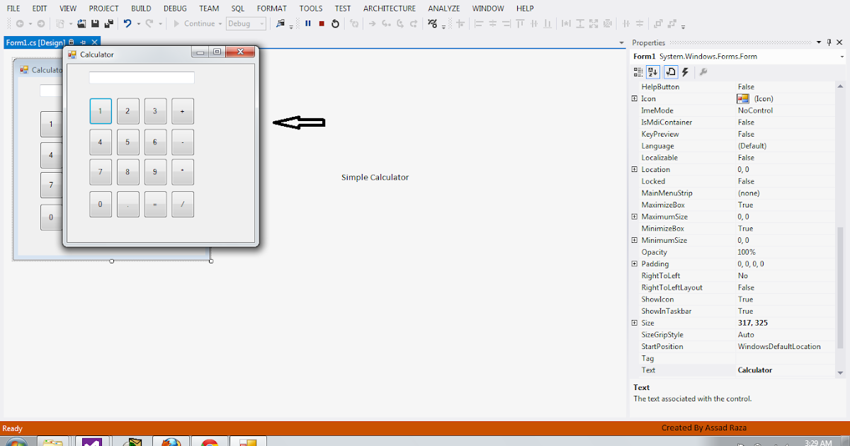The height and width of the screenshot is (446, 850).
Task: Expand the Padding property row
Action: (x=634, y=263)
